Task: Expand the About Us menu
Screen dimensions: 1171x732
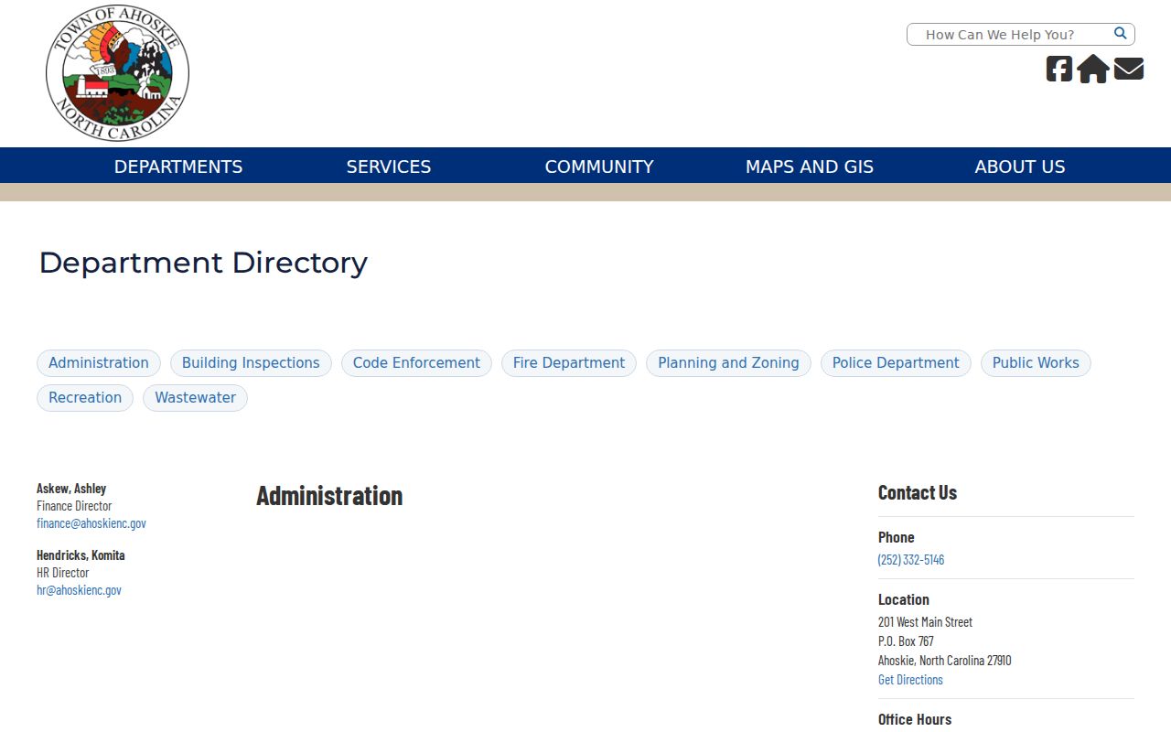Action: 1020,167
